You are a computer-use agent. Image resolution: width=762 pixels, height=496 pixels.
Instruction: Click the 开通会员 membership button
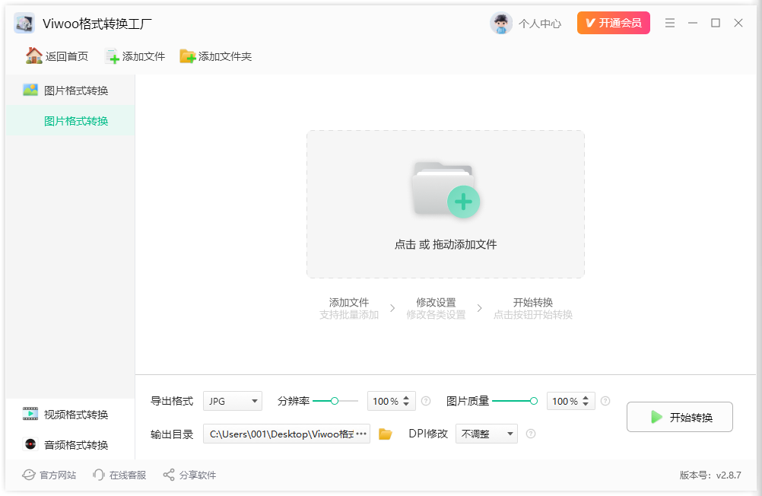point(613,23)
